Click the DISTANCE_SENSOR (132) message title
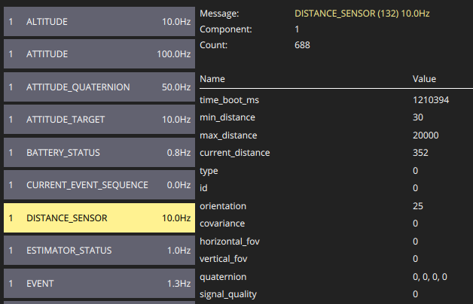The height and width of the screenshot is (304, 473). 362,14
